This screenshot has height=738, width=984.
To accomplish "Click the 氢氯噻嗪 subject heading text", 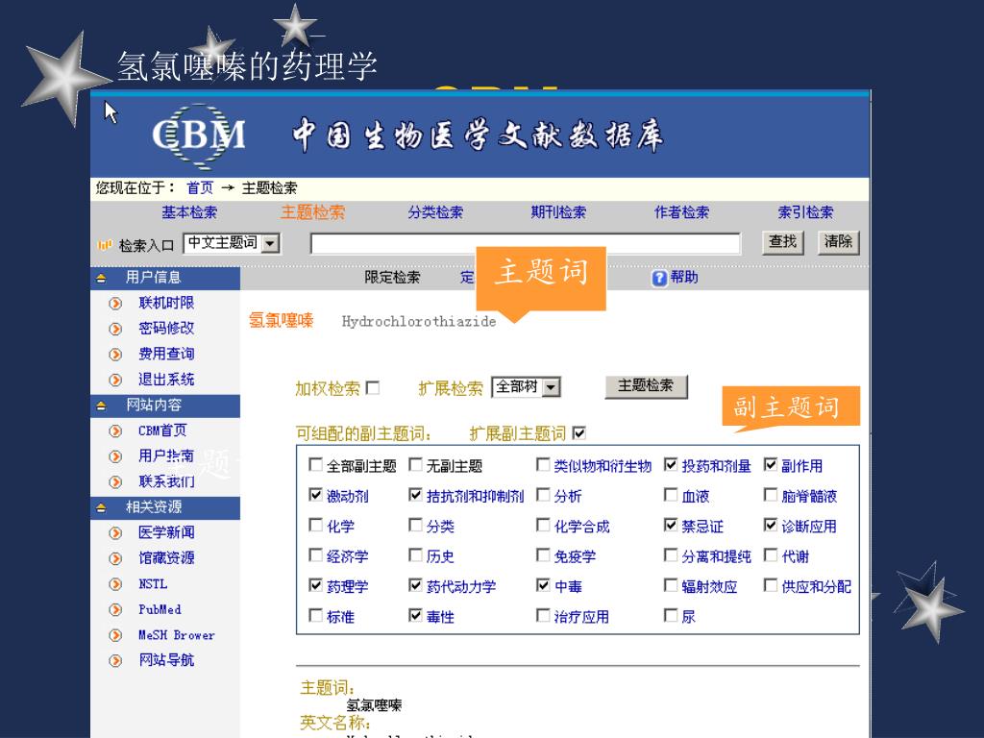I will [x=282, y=321].
